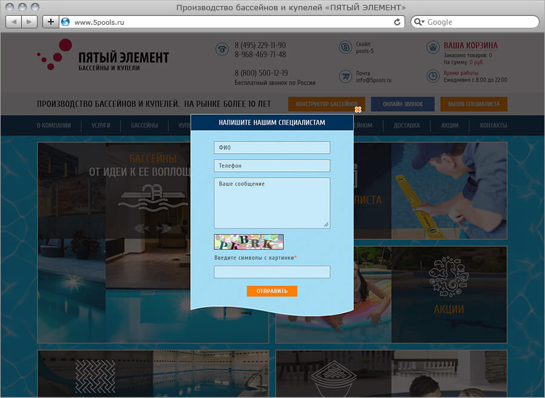Viewport: 545px width, 398px height.
Task: Click the globe site icon in address bar
Action: (65, 22)
